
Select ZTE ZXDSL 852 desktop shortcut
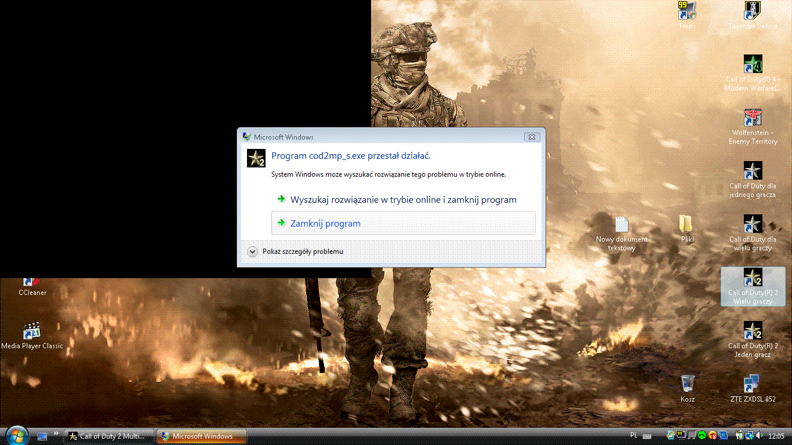[753, 384]
